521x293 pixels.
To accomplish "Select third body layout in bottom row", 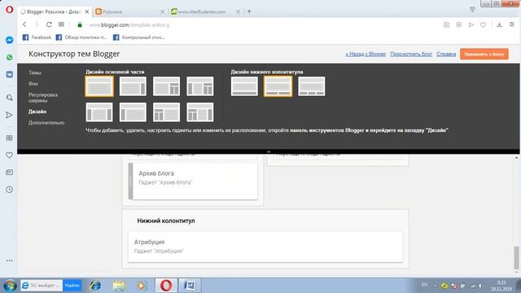I will tap(166, 112).
